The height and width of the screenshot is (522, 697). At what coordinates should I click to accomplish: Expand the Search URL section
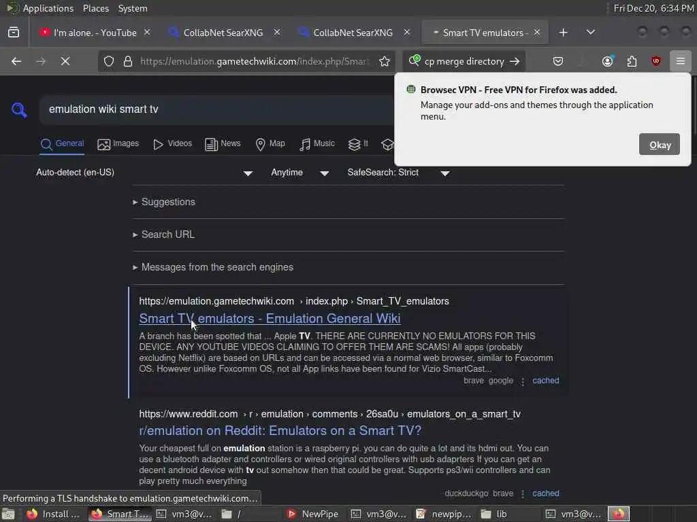(x=163, y=234)
